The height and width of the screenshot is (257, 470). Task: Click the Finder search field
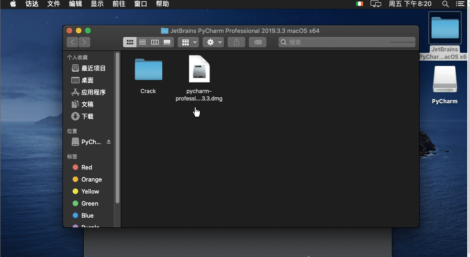coord(347,42)
